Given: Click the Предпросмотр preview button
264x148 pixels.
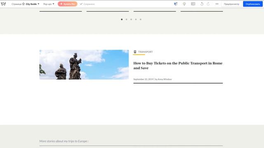Looking at the screenshot, I should coord(231,4).
